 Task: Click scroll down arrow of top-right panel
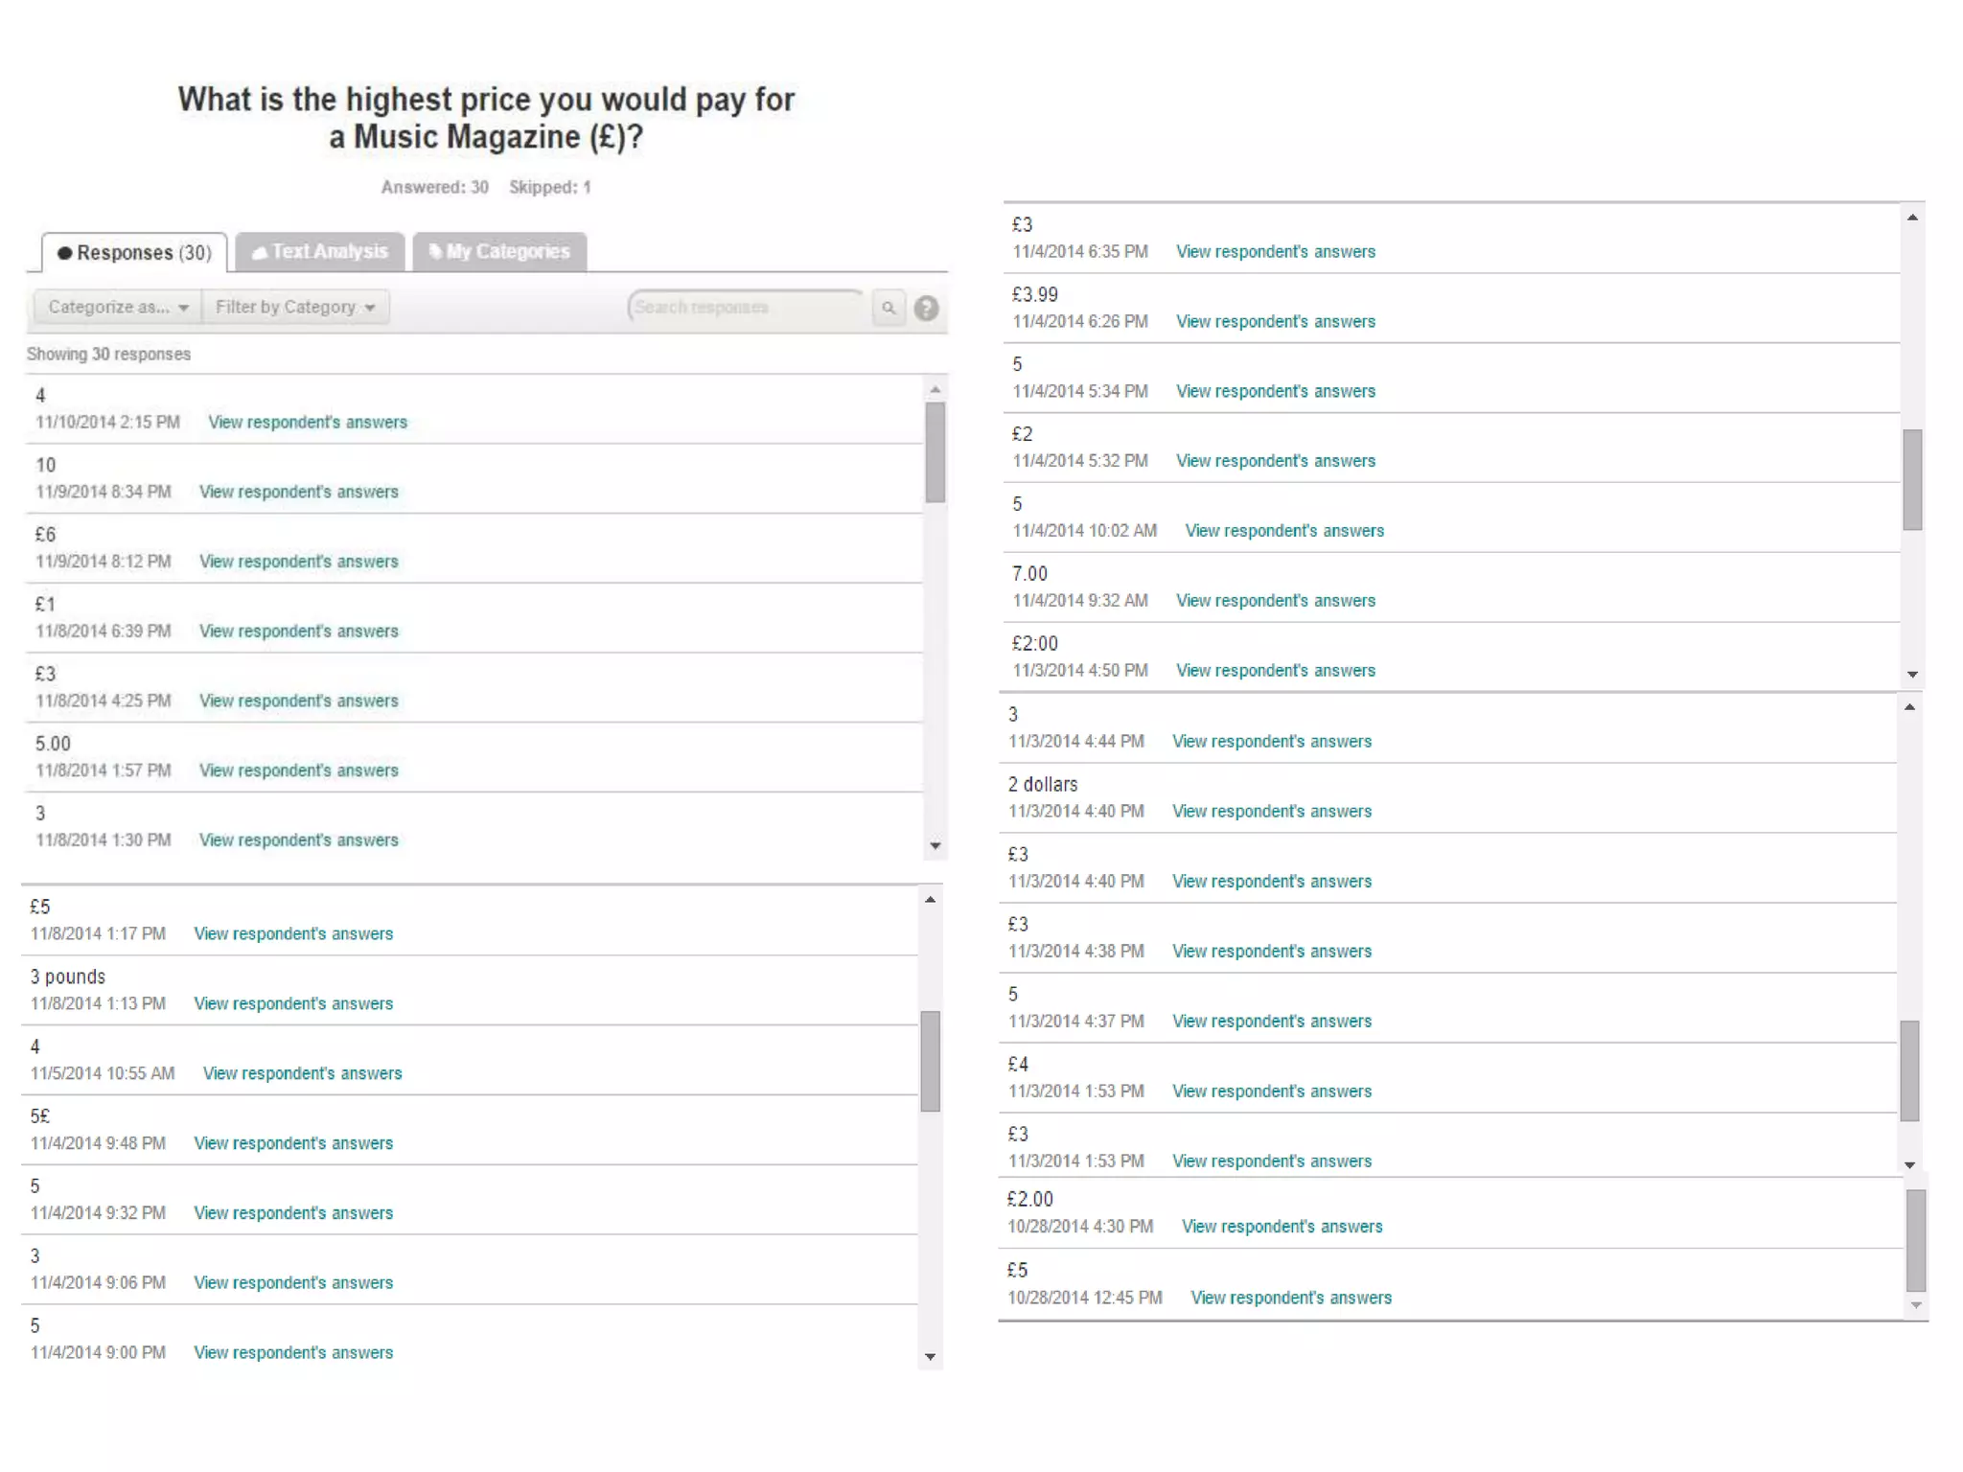click(1912, 675)
